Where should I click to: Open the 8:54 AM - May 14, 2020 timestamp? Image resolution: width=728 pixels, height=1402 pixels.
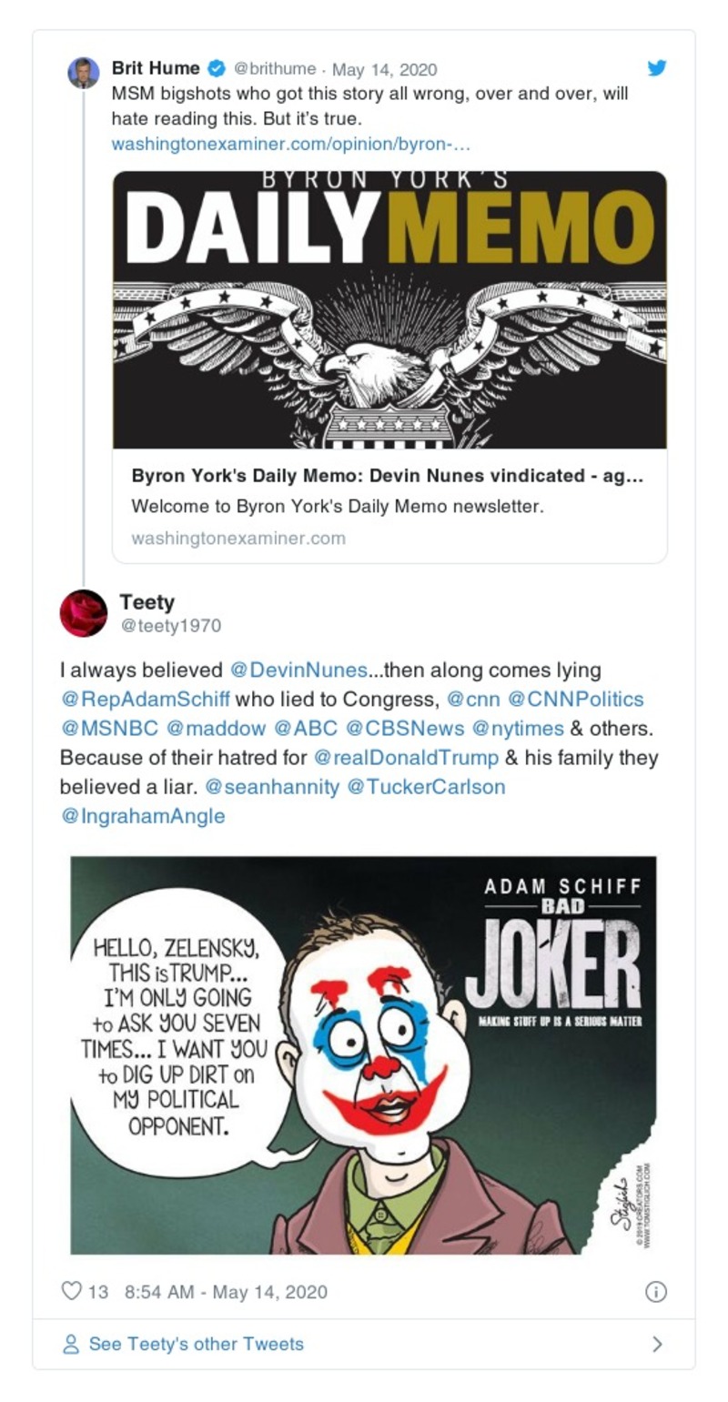click(x=226, y=1292)
